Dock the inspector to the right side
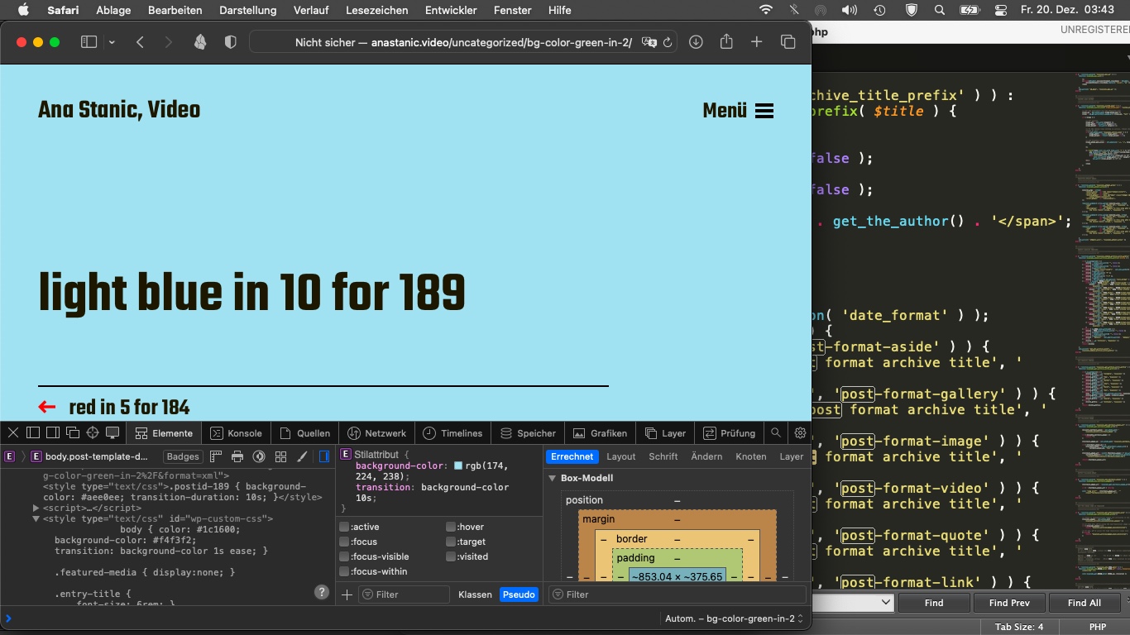Viewport: 1130px width, 635px height. 53,432
